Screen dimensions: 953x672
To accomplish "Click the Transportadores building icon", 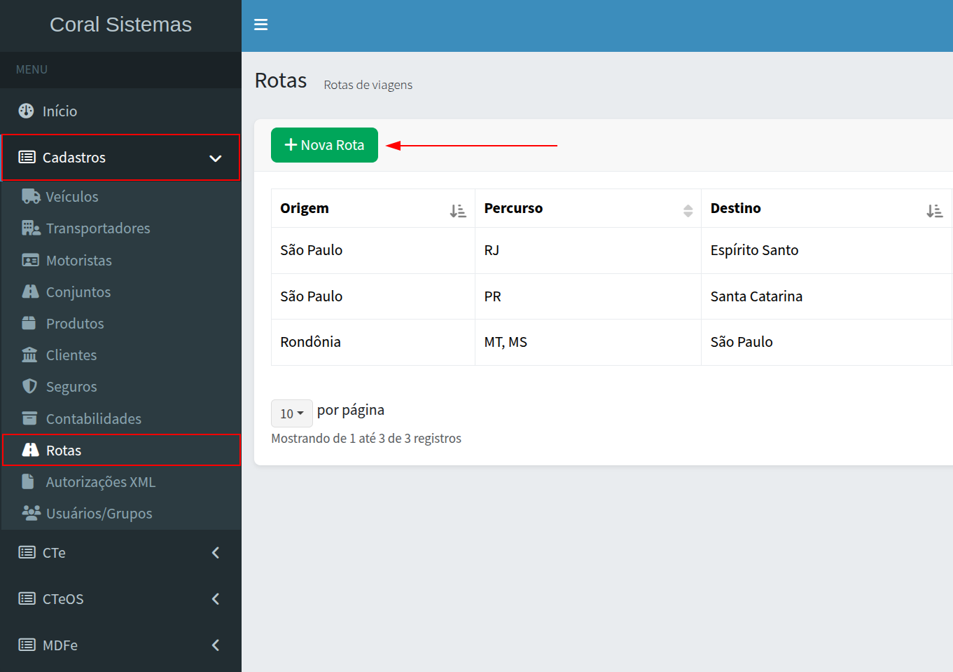I will point(30,228).
